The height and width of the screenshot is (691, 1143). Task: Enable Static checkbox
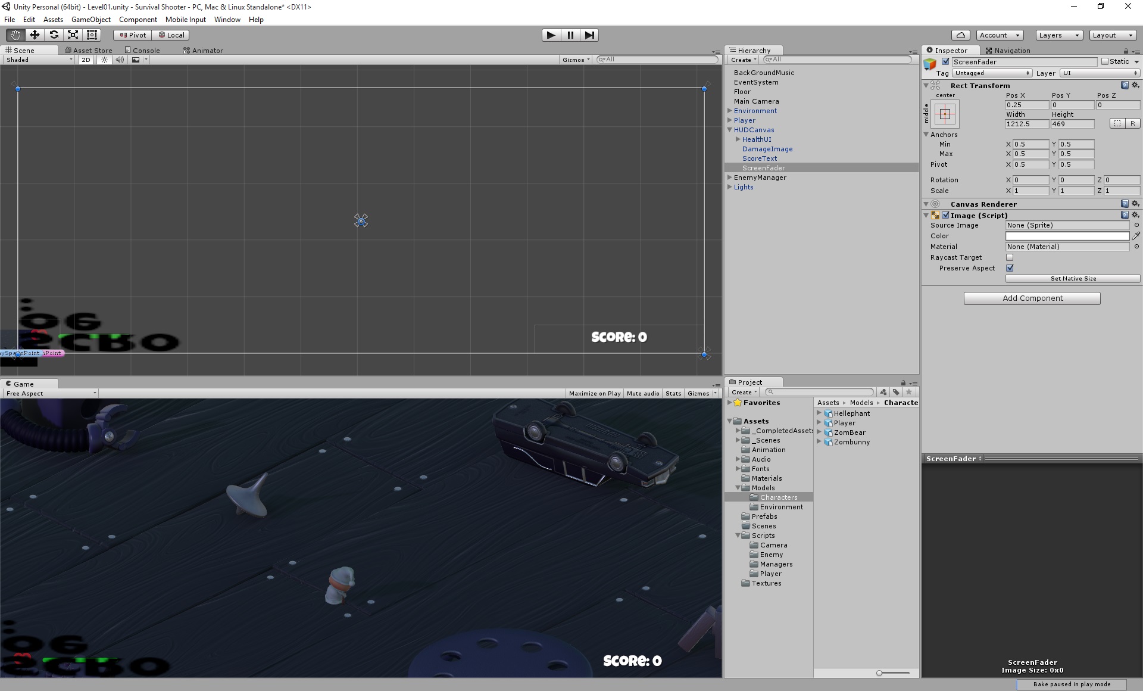(1105, 61)
